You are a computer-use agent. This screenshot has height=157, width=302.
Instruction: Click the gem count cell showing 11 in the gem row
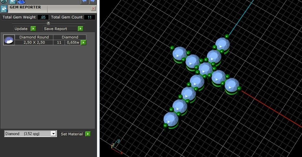59,43
